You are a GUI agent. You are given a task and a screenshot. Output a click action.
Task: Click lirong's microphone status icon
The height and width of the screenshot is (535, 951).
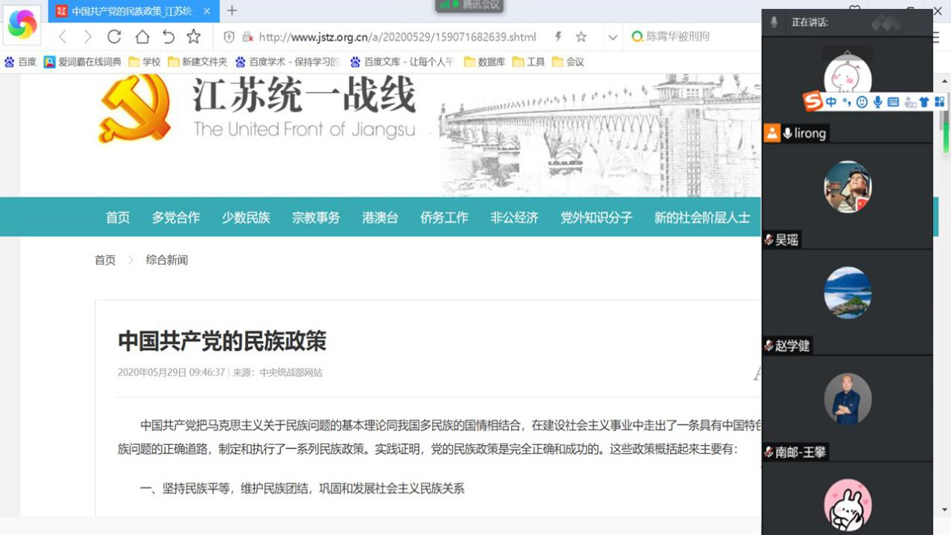[x=788, y=133]
